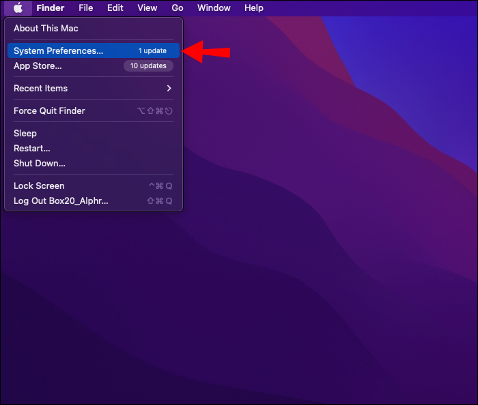Screen dimensions: 478x405
Task: Open the Window menu
Action: pos(214,8)
